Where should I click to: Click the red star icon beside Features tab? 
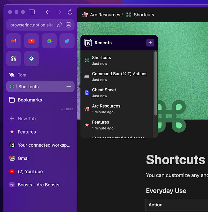click(12, 132)
